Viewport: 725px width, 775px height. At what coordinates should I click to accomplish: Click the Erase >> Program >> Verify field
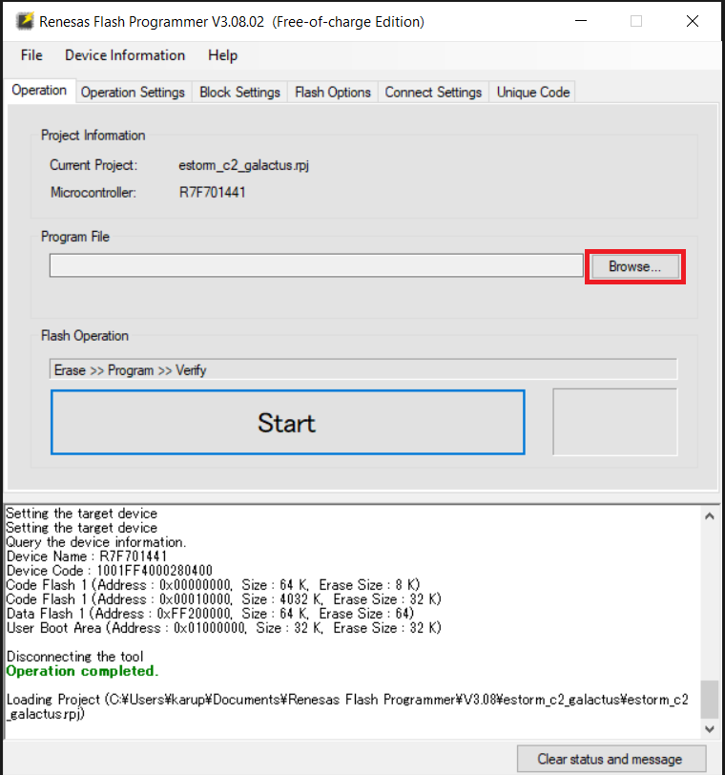[363, 369]
